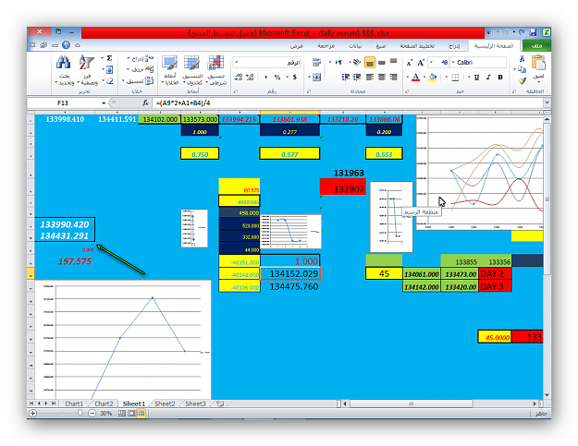Click the formula bar showing =(A9*2+A1+B4)/4

click(349, 103)
